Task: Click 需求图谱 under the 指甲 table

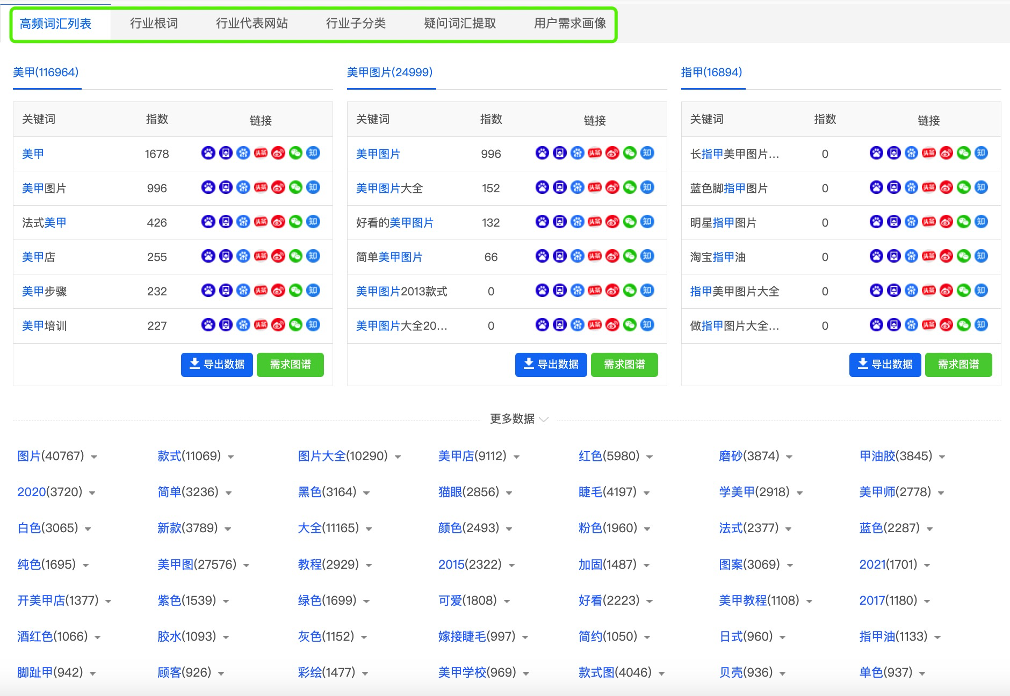Action: click(x=958, y=365)
